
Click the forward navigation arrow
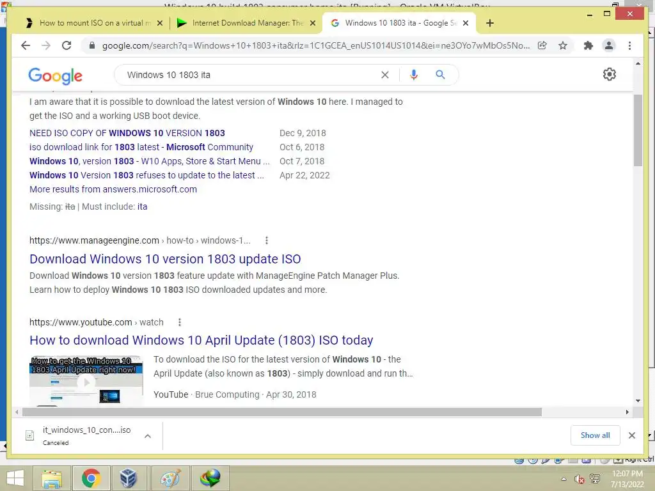click(x=46, y=45)
